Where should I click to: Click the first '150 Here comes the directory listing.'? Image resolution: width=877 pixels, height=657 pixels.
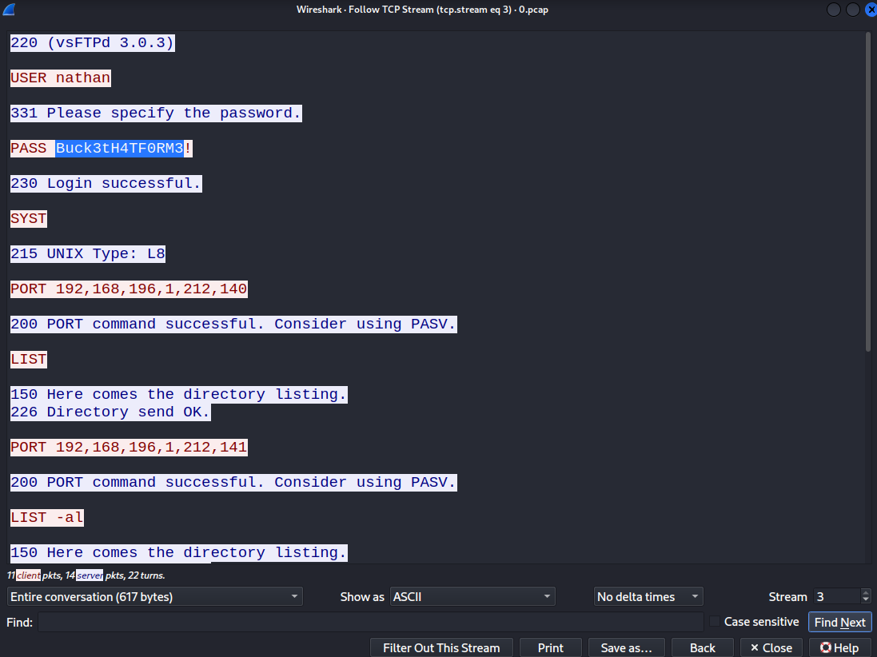(x=178, y=395)
